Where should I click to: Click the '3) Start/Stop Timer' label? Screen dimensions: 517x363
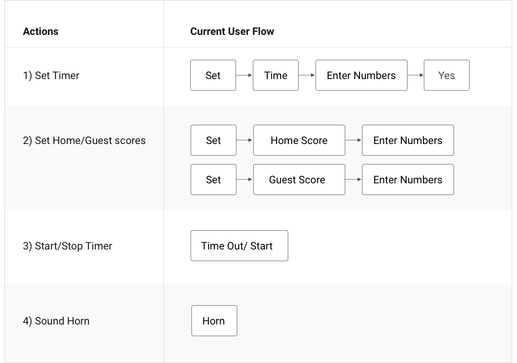tap(67, 246)
